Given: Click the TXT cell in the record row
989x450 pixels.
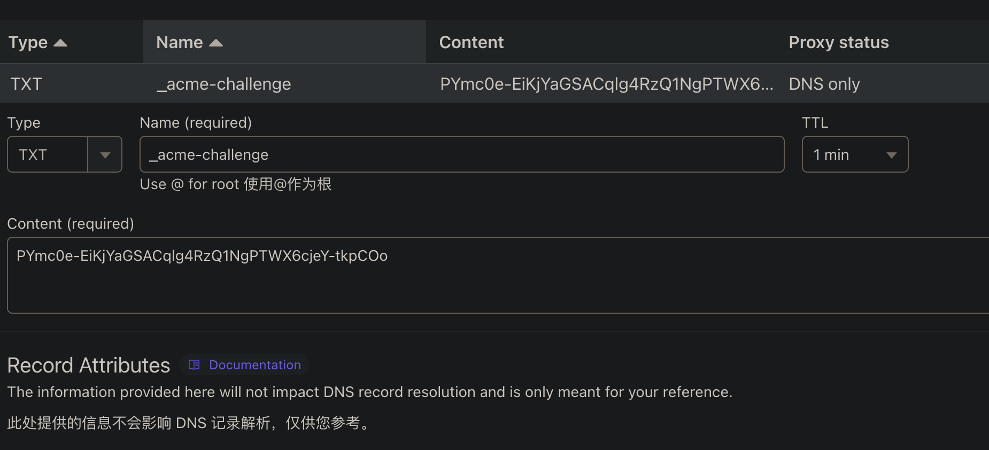Looking at the screenshot, I should 26,84.
